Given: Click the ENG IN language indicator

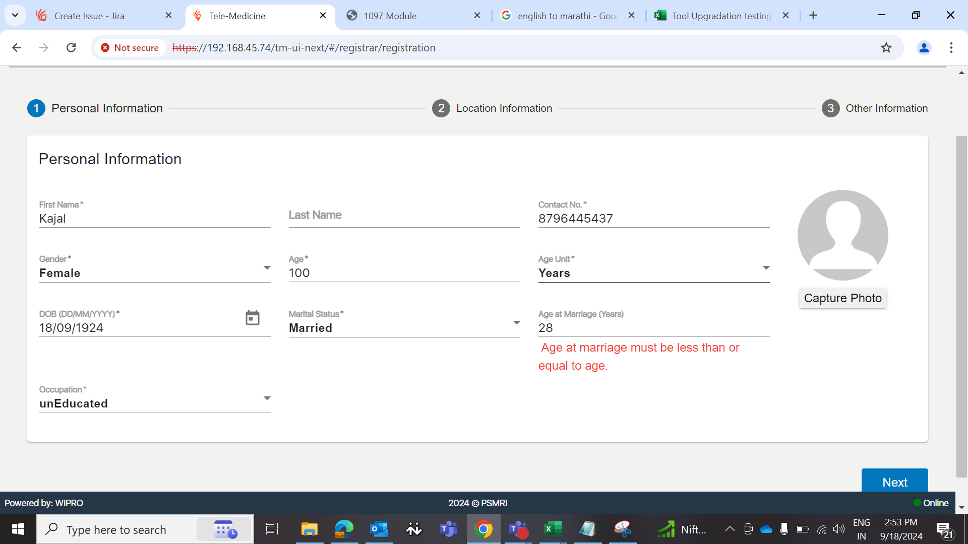Looking at the screenshot, I should click(x=862, y=529).
